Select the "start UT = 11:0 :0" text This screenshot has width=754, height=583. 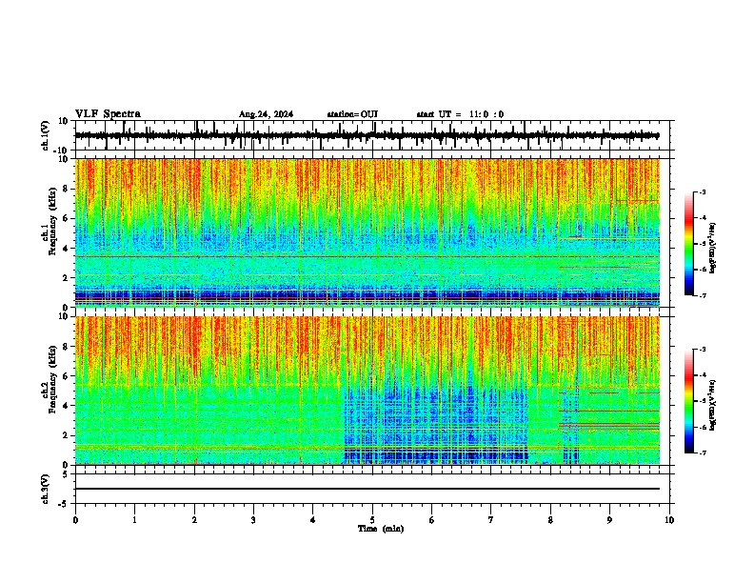(x=460, y=114)
